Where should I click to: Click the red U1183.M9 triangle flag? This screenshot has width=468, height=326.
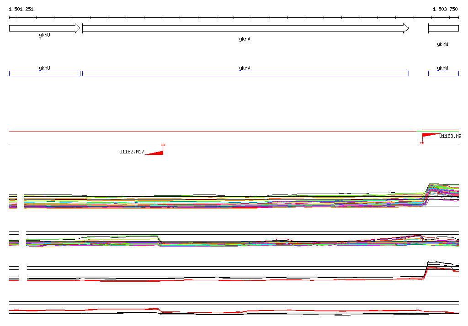[x=430, y=135]
